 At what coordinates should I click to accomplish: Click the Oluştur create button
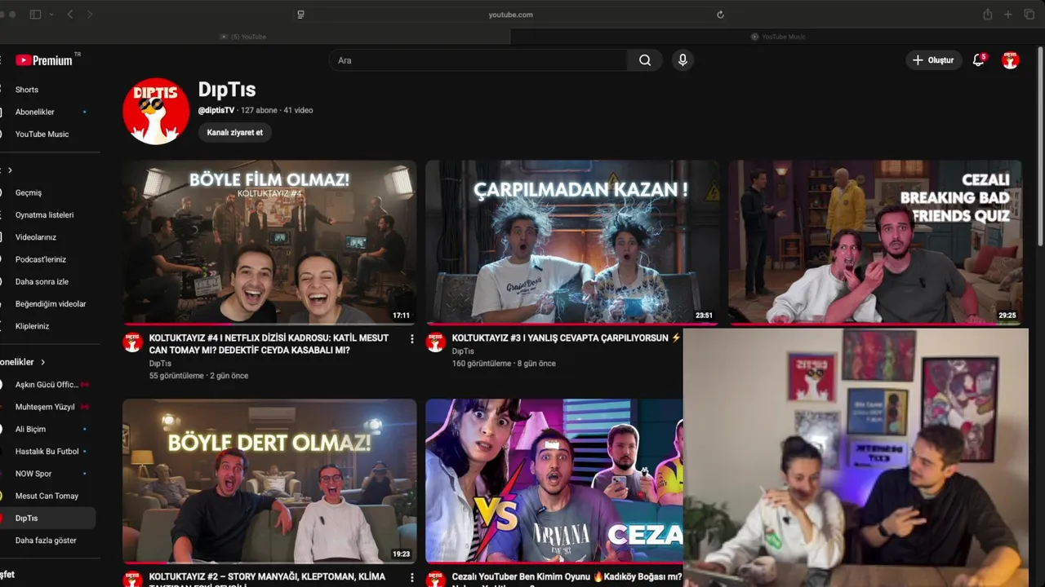click(933, 60)
